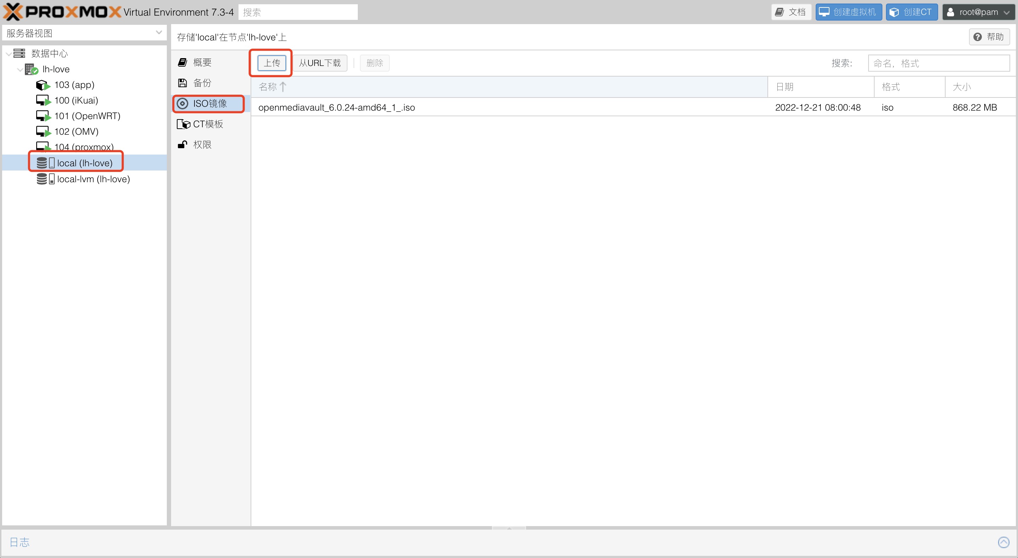Open the 权限 permissions section
Viewport: 1018px width, 558px height.
point(202,145)
